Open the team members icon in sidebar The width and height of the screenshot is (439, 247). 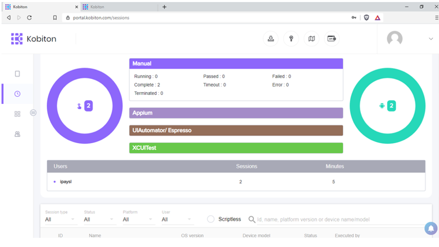(17, 134)
